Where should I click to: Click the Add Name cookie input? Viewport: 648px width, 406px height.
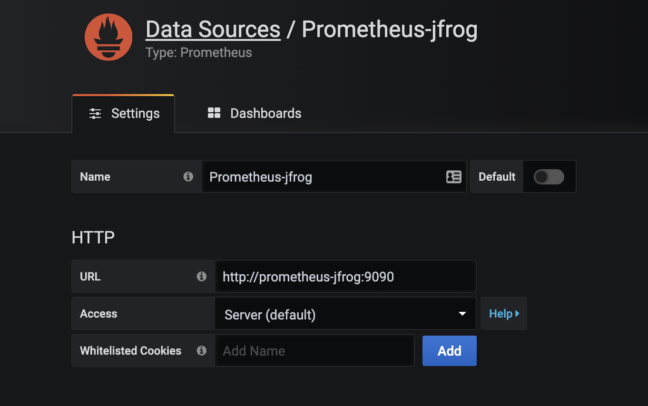314,351
